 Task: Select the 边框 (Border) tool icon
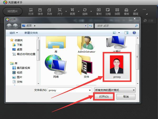(108, 11)
